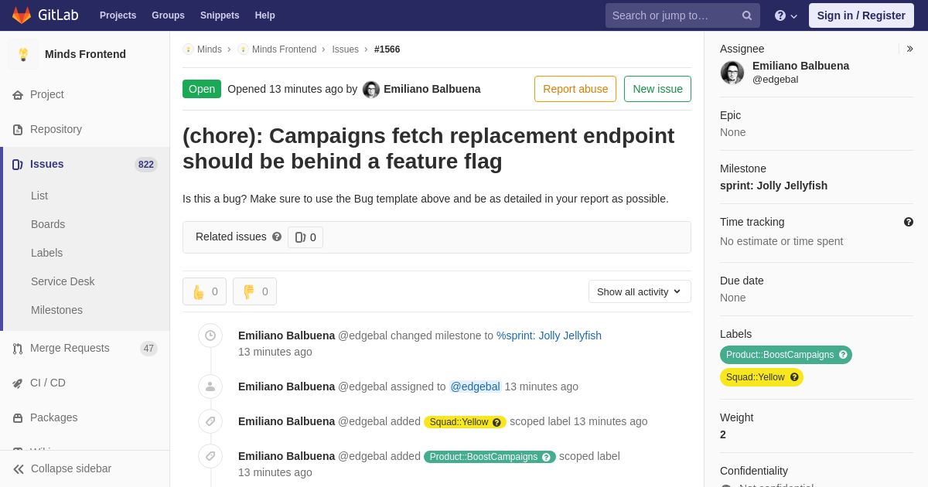The image size is (928, 487).
Task: Click the thumbs down emoji button
Action: (254, 291)
